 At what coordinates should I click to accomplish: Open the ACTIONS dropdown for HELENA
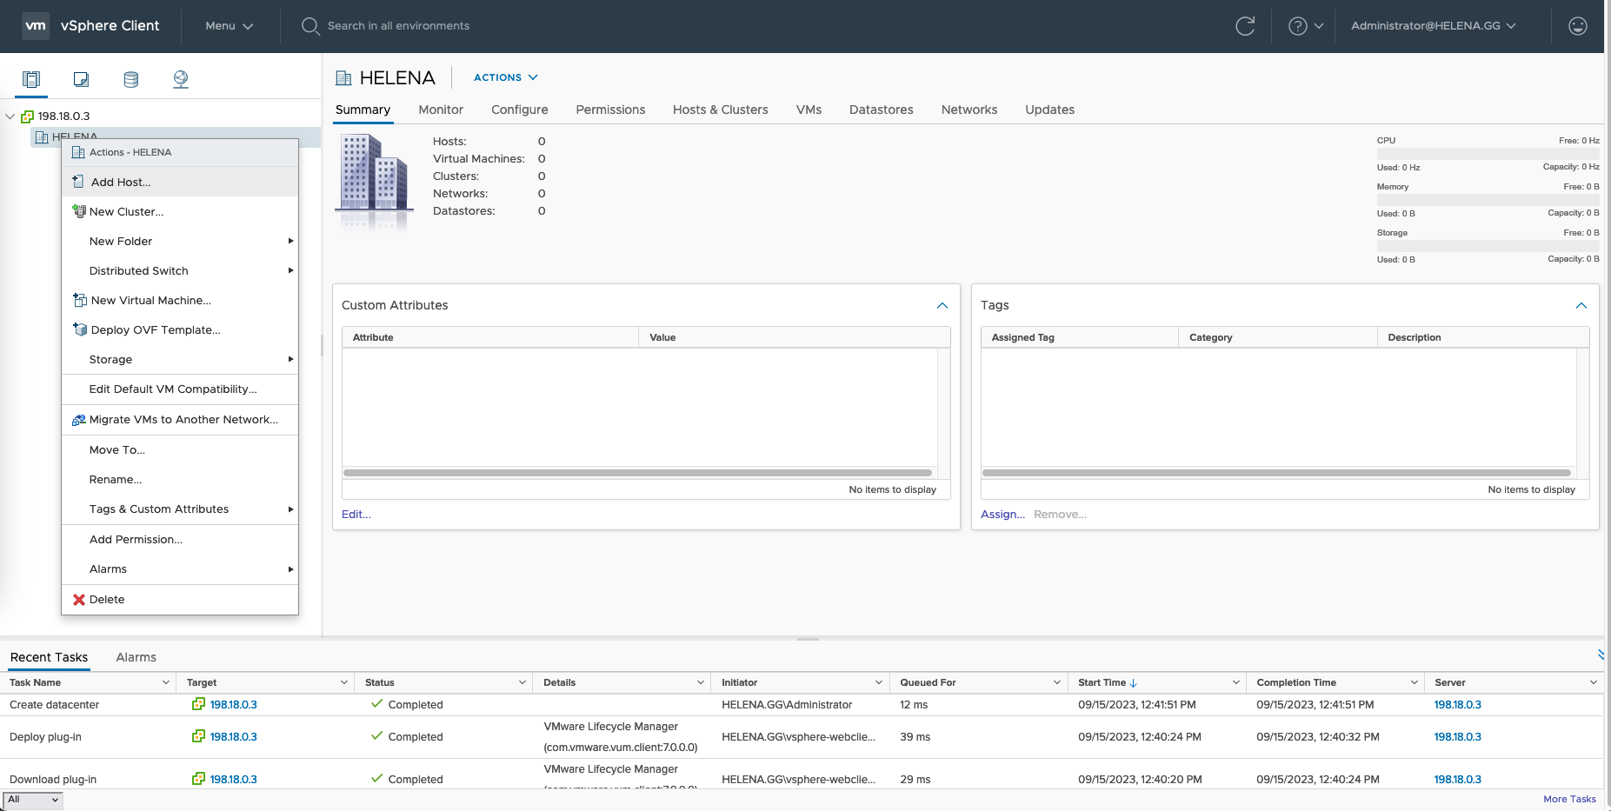click(505, 77)
